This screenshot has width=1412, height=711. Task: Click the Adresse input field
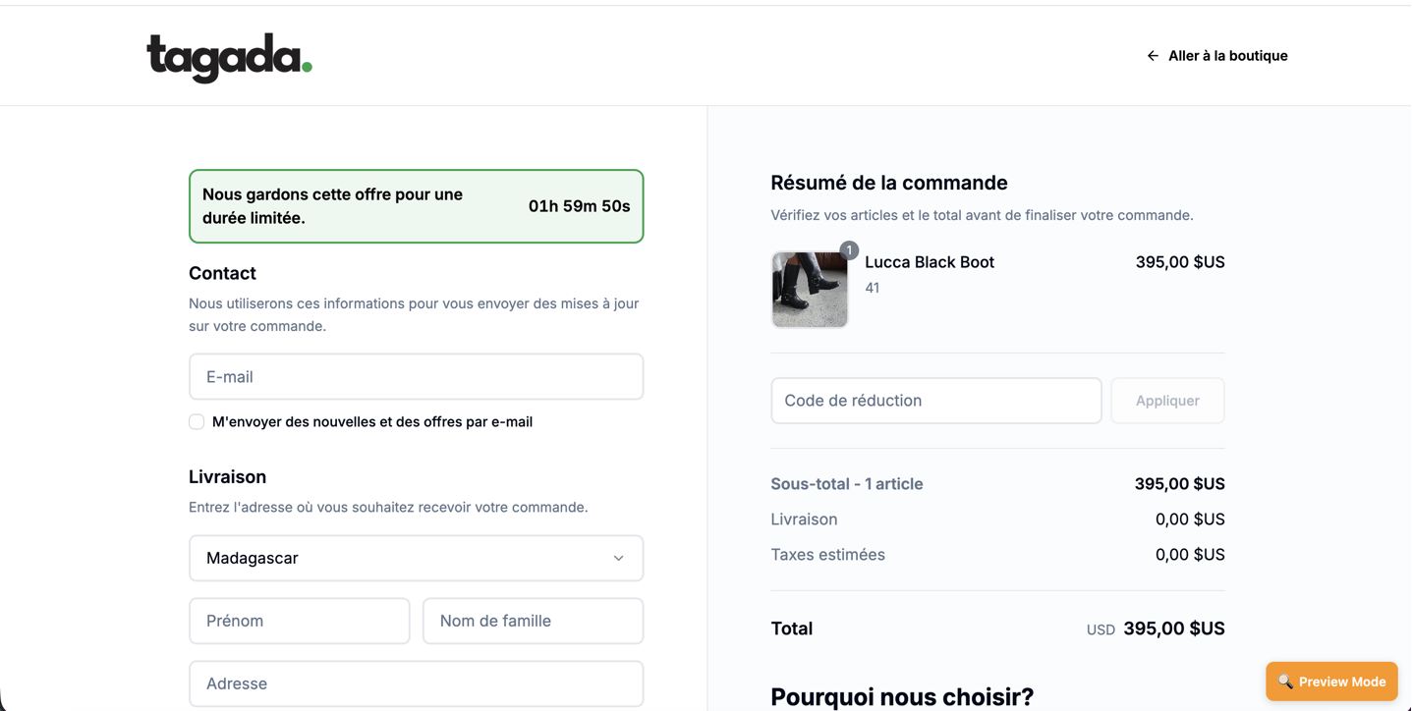point(416,684)
